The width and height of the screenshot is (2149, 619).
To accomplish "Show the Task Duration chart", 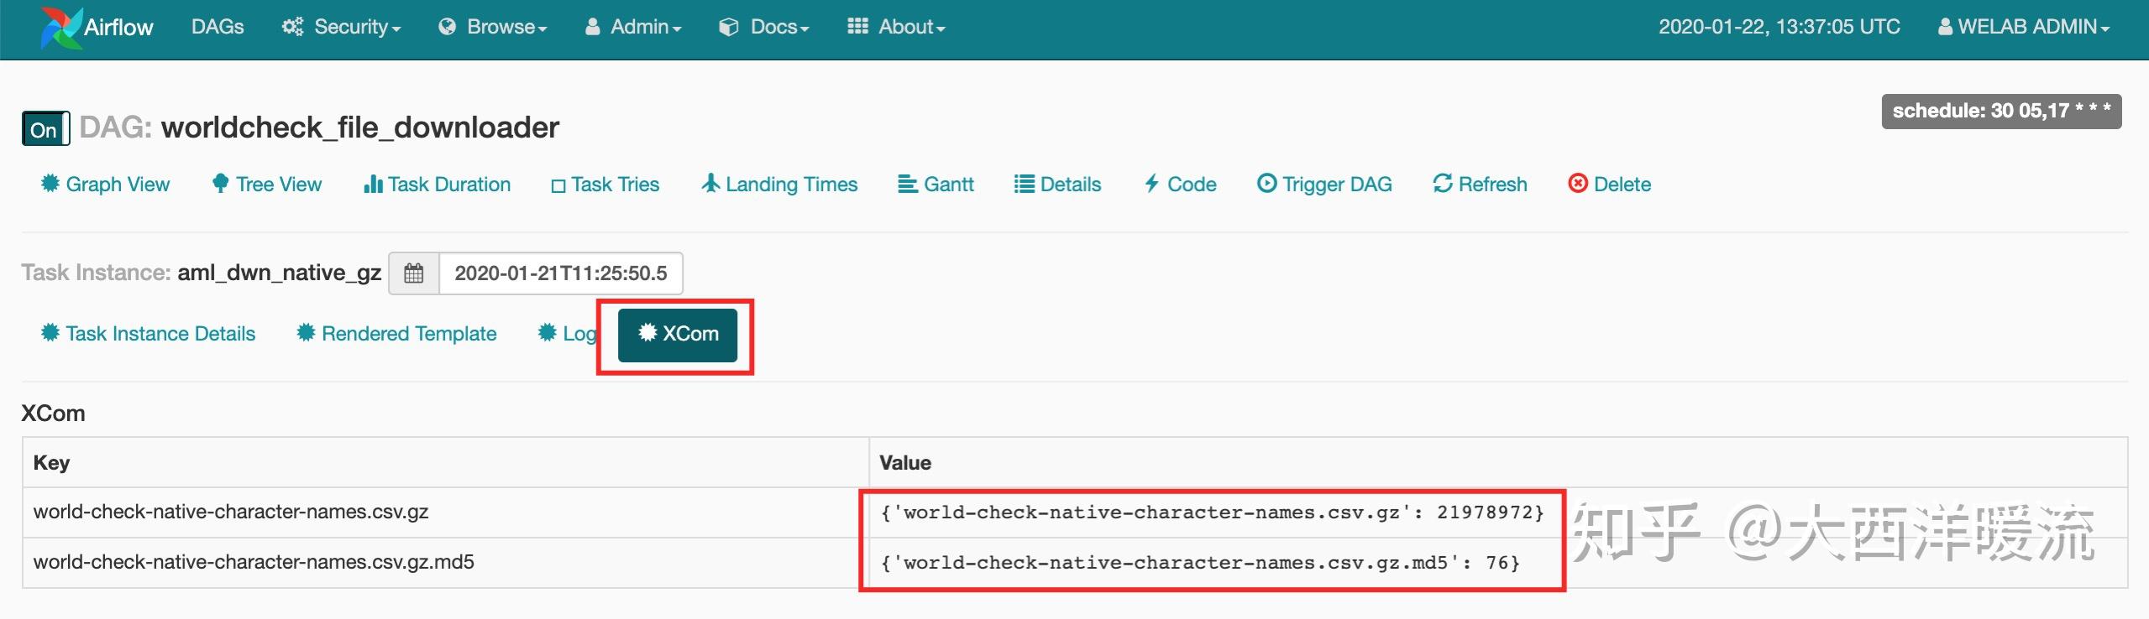I will click(x=438, y=185).
